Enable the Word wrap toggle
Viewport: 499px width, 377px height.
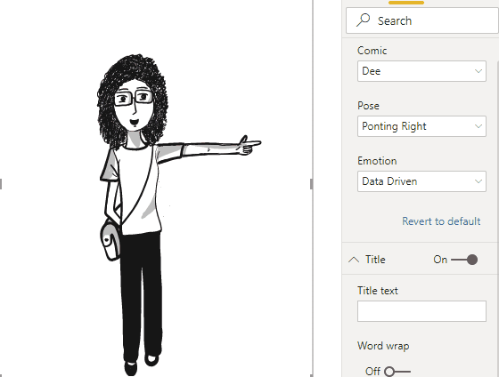[397, 371]
